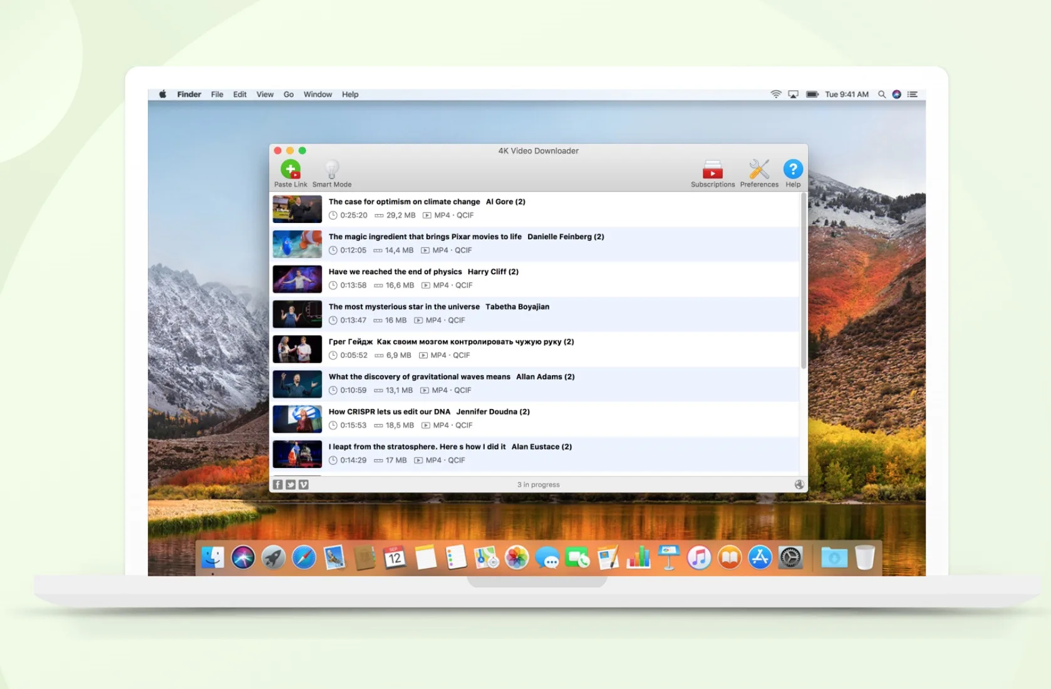The image size is (1051, 689).
Task: Open the Go menu
Action: [289, 95]
